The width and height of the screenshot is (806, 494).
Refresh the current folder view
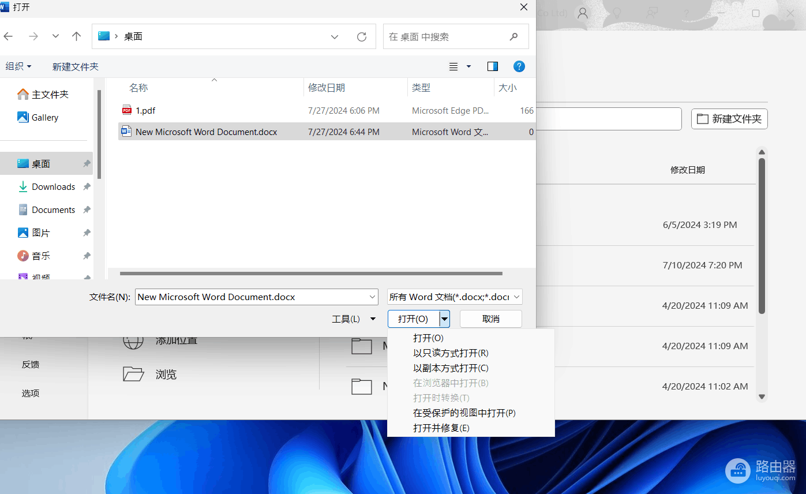point(362,37)
